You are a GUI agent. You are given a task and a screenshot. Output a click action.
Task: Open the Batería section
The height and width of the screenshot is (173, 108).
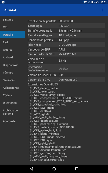click(x=12, y=50)
